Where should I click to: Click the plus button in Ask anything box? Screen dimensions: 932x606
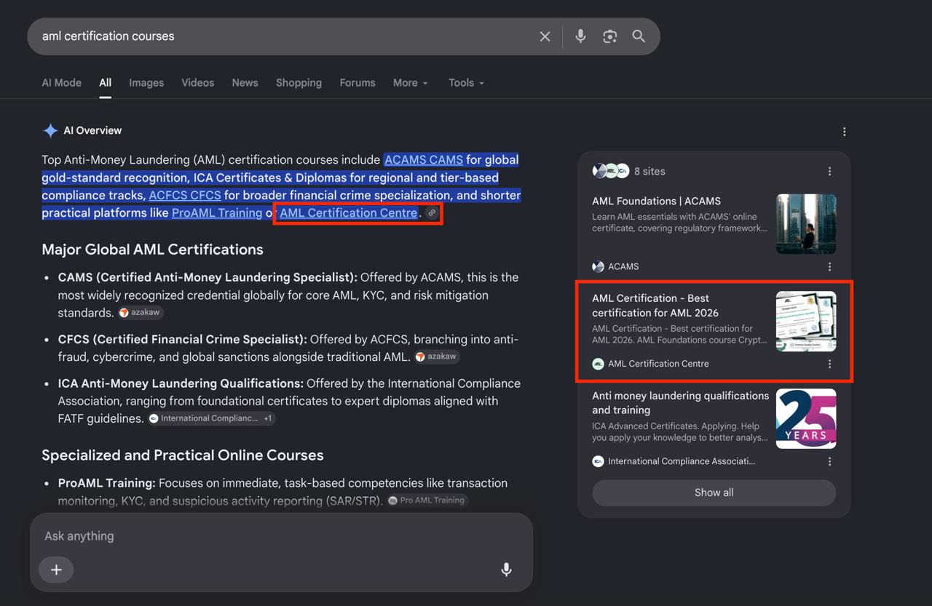(x=56, y=570)
